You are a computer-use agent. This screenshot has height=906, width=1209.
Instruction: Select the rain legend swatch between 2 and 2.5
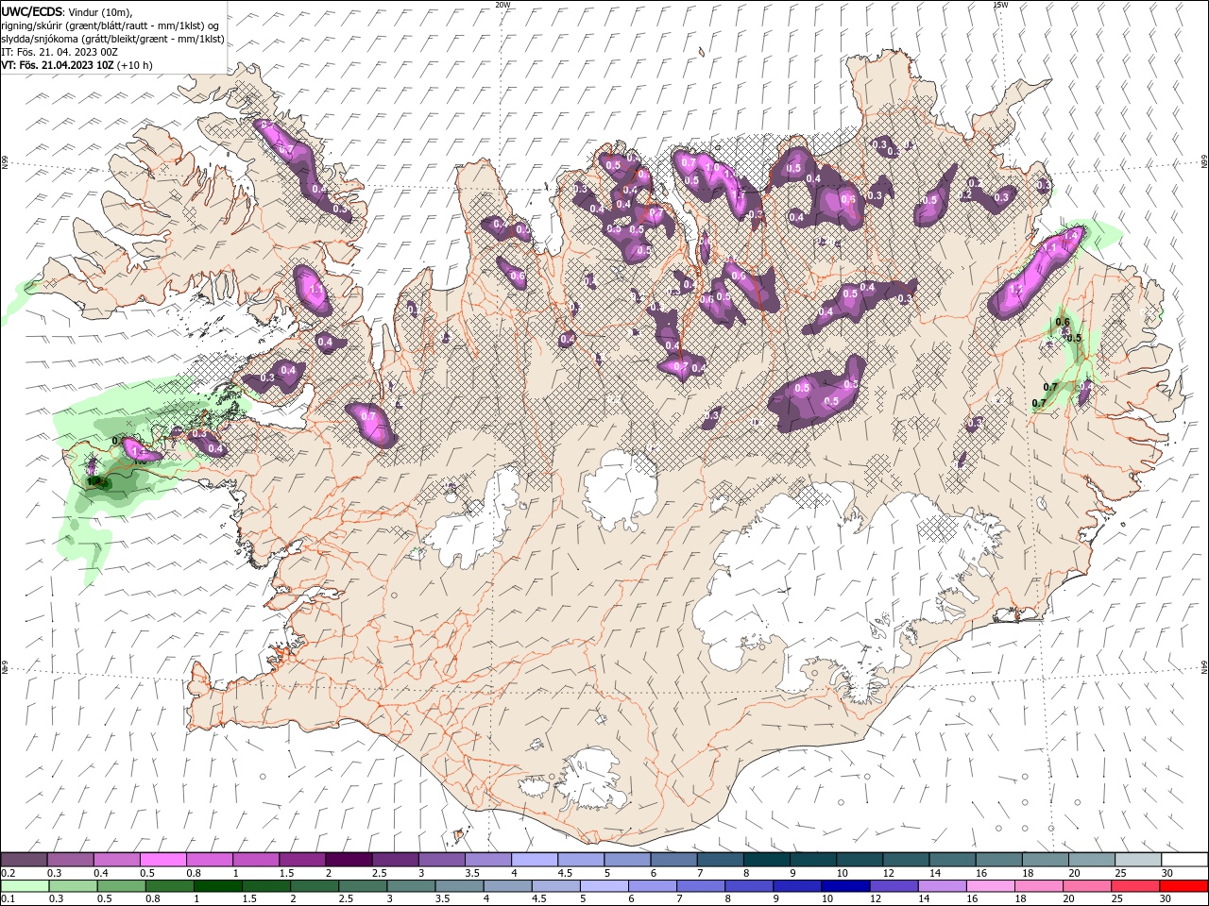pyautogui.click(x=315, y=886)
